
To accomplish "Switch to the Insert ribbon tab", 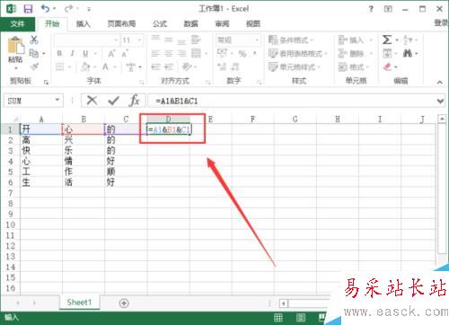I will pyautogui.click(x=83, y=24).
